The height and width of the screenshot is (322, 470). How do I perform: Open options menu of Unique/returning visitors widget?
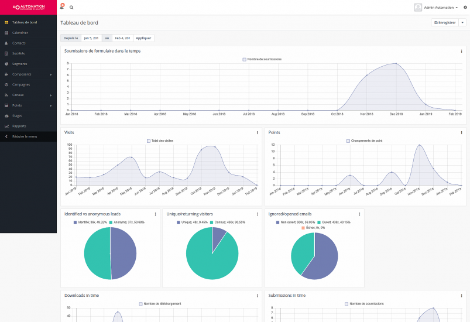point(257,214)
